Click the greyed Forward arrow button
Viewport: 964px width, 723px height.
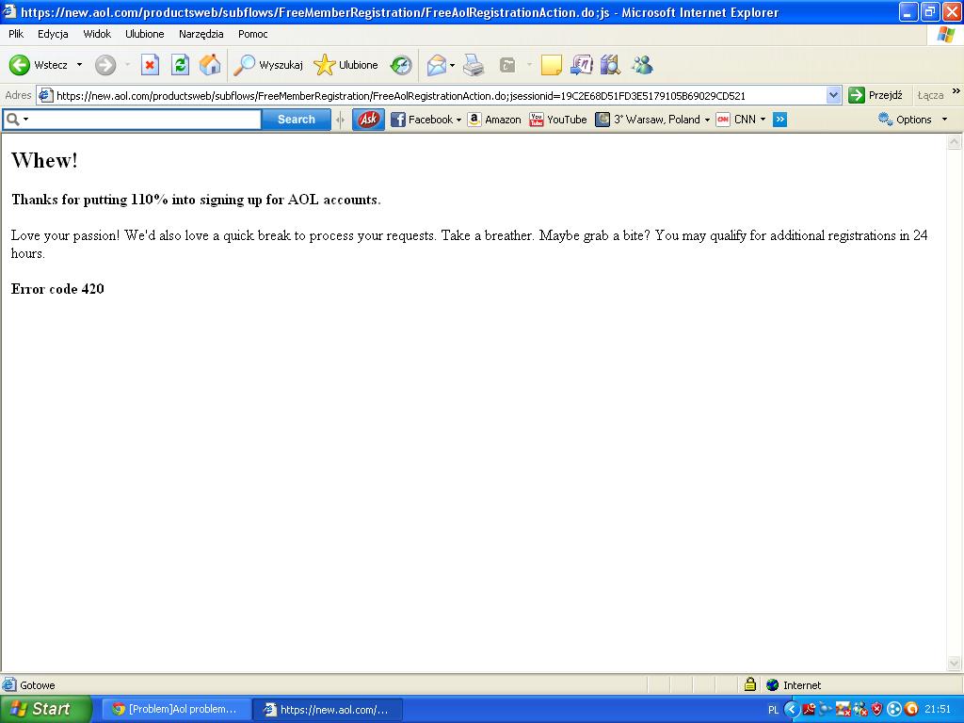pos(105,65)
